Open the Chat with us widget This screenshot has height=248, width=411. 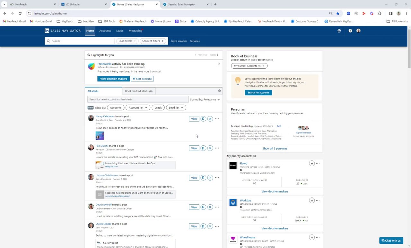pos(391,240)
